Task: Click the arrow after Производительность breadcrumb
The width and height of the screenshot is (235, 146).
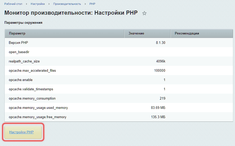Action: (x=85, y=4)
